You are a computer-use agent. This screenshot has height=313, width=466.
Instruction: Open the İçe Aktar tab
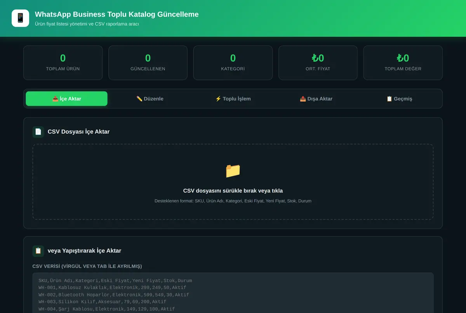coord(67,99)
